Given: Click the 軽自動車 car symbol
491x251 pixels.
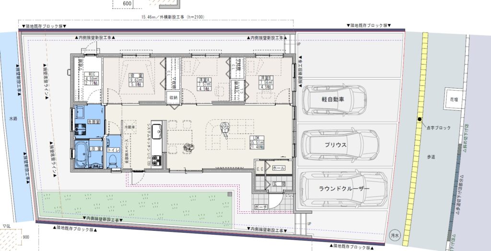Looking at the screenshot, I should pos(334,100).
